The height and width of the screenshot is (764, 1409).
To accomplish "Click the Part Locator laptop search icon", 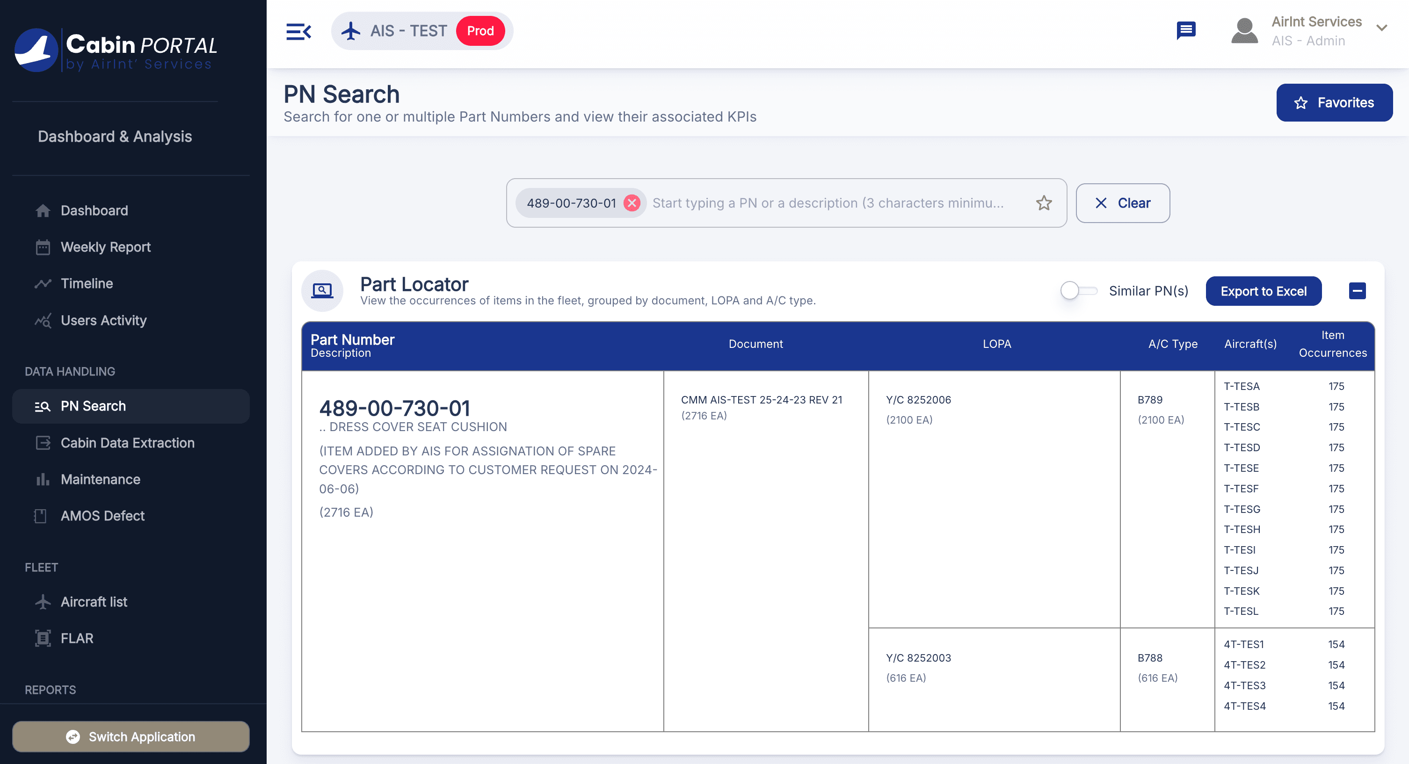I will 322,290.
